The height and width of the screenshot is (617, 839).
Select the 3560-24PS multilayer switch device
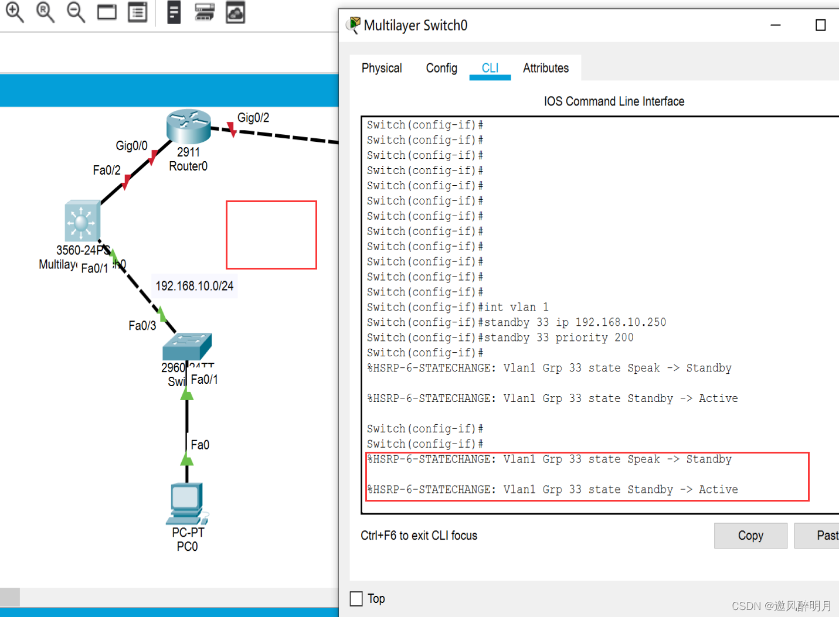(x=82, y=221)
